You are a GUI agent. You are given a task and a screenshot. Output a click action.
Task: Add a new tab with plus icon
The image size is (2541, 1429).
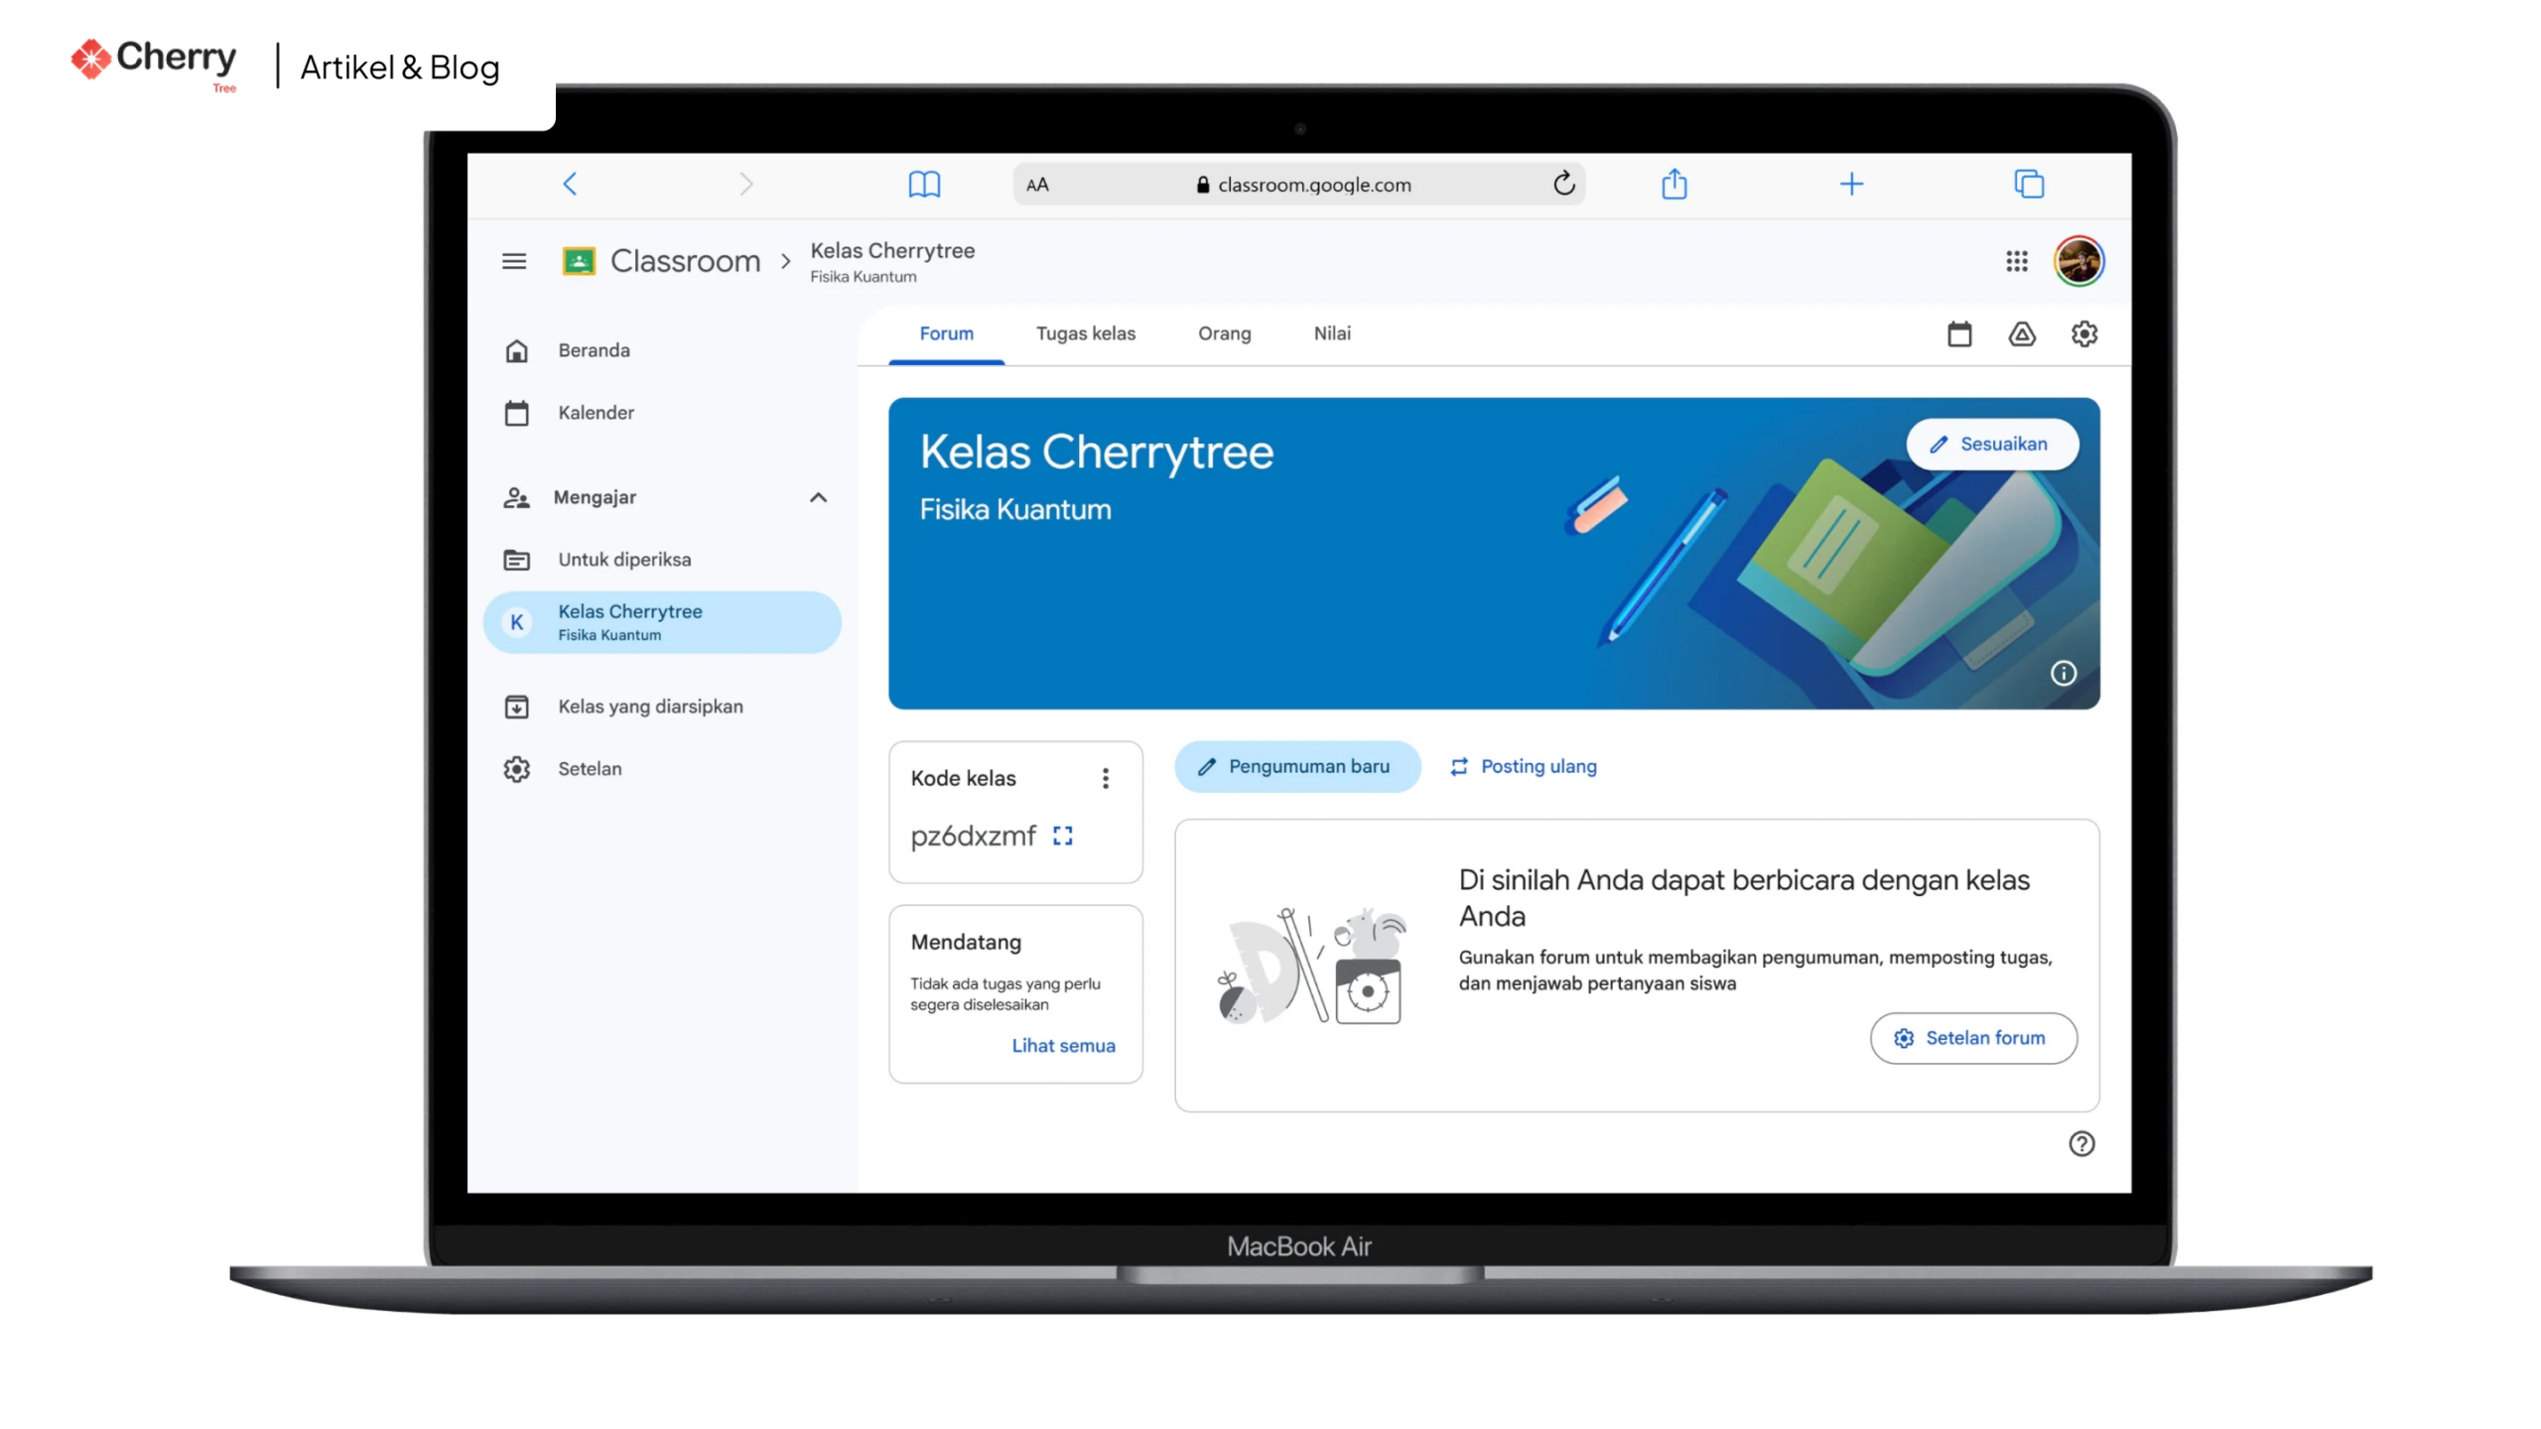tap(1851, 184)
